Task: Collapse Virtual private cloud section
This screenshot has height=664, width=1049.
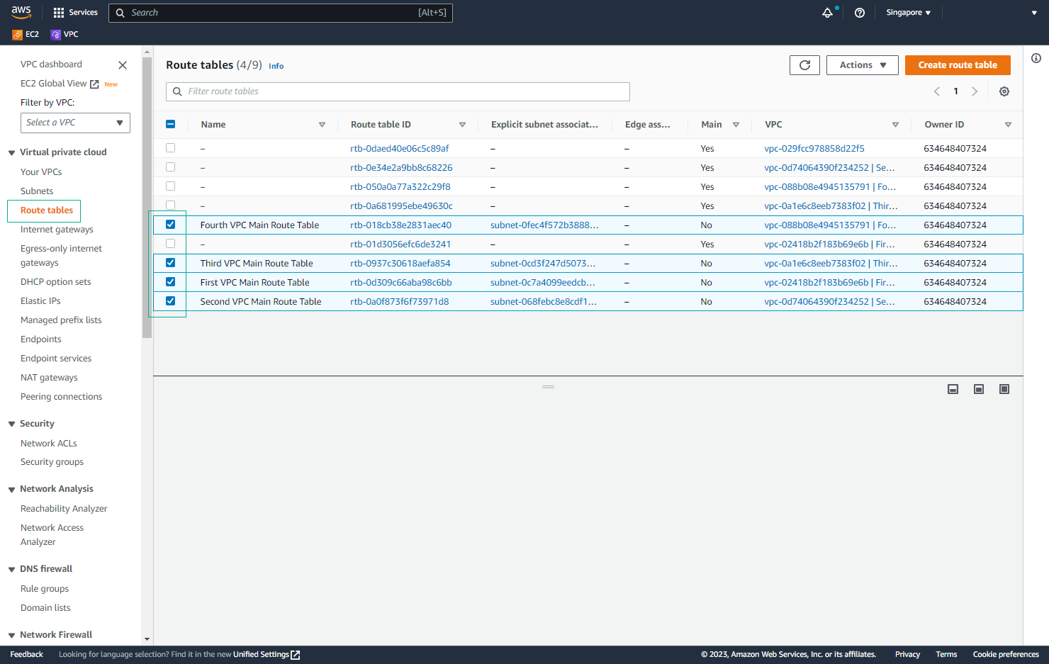Action: [11, 152]
